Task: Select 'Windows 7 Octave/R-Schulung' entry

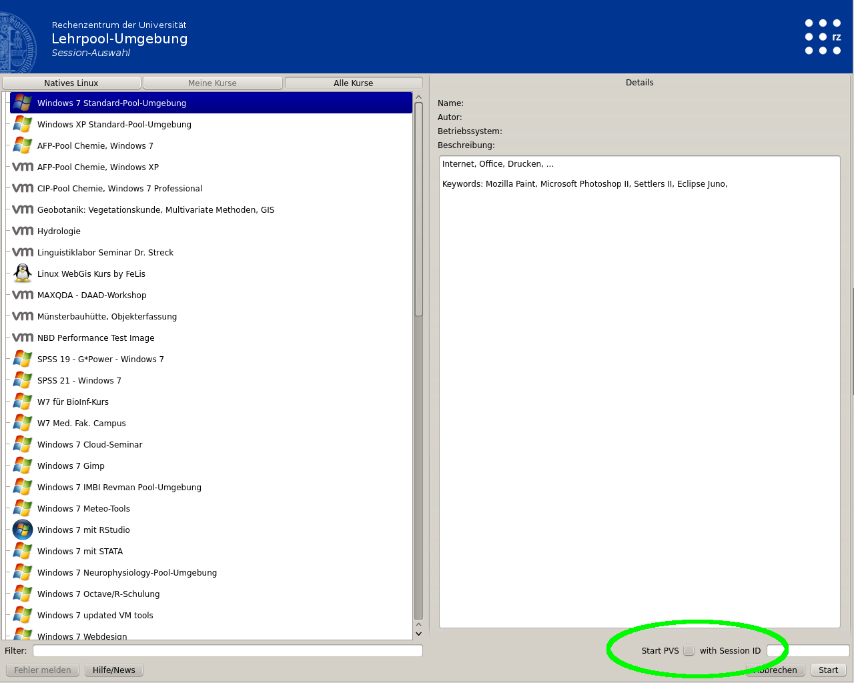Action: pyautogui.click(x=212, y=594)
